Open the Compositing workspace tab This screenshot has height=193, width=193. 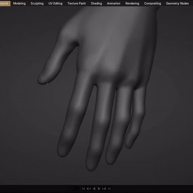point(153,3)
